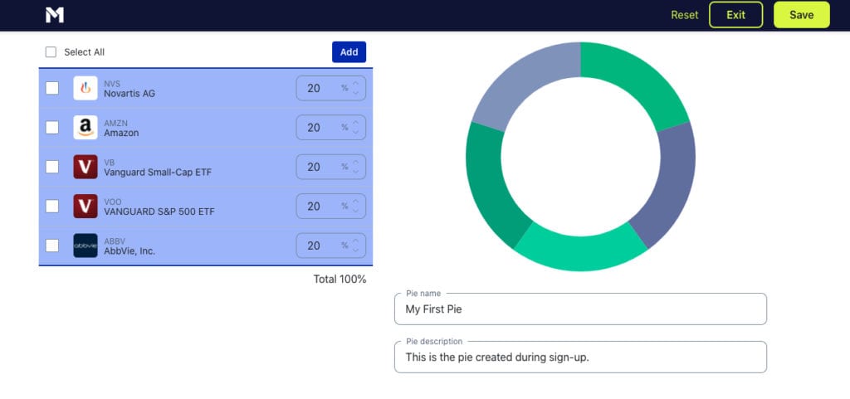Click the Select All label text
This screenshot has width=850, height=399.
coord(85,52)
